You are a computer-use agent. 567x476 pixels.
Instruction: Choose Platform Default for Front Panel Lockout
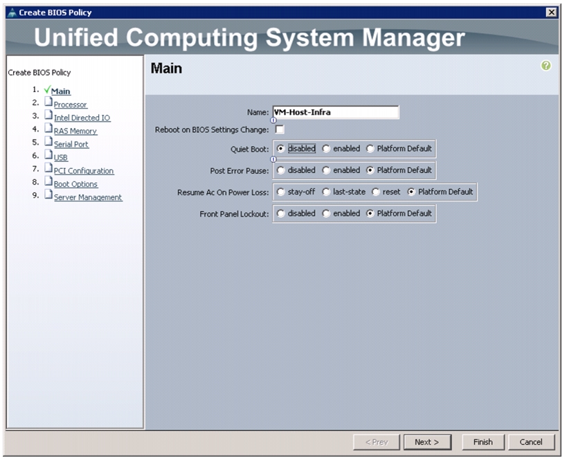(x=370, y=214)
